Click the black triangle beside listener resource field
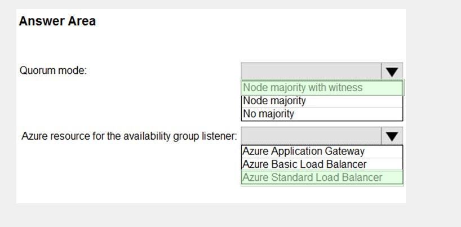Screen dimensions: 461x227 point(392,136)
